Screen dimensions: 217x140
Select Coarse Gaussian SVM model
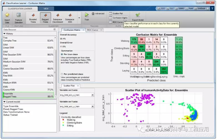[x=28, y=67]
